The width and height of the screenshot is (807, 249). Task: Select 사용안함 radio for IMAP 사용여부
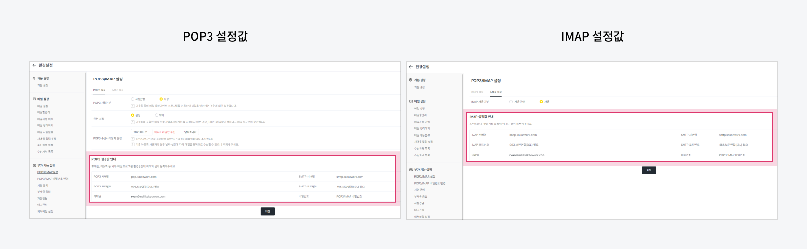tap(511, 102)
